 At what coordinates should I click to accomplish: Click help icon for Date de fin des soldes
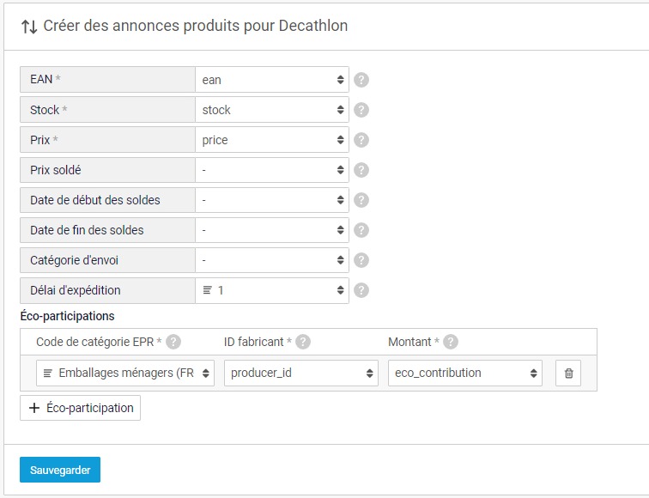(361, 230)
